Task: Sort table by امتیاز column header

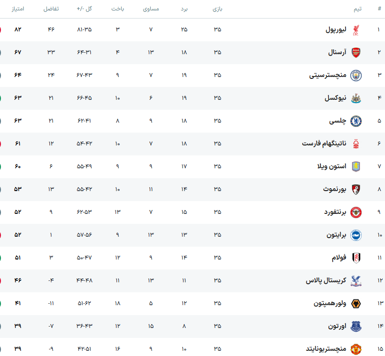Action: point(18,9)
